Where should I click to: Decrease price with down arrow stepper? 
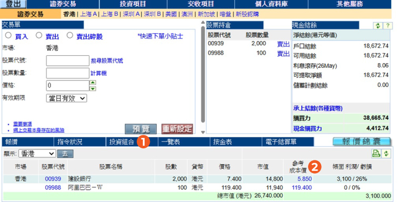[93, 89]
